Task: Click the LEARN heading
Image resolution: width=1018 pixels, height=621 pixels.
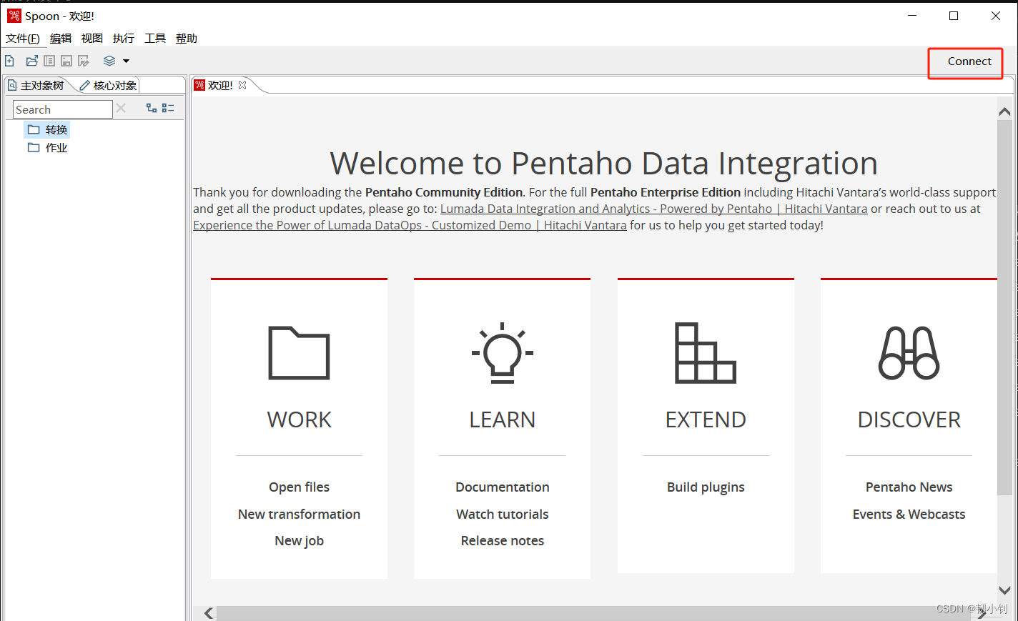Action: tap(503, 419)
